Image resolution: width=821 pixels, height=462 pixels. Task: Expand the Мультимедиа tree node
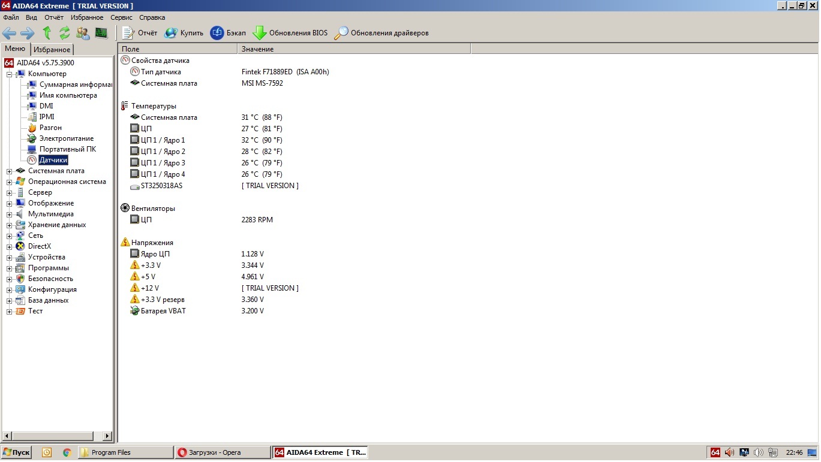point(9,215)
